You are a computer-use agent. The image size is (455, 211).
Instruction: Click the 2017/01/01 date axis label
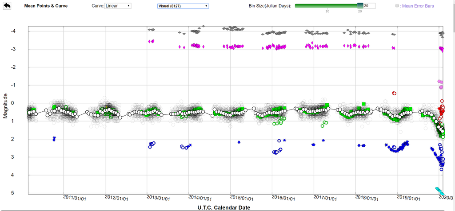[x=325, y=198]
